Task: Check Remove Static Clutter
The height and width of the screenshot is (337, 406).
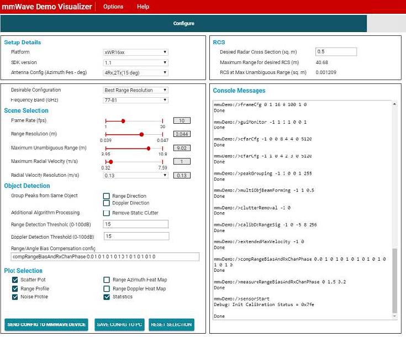Action: click(107, 213)
